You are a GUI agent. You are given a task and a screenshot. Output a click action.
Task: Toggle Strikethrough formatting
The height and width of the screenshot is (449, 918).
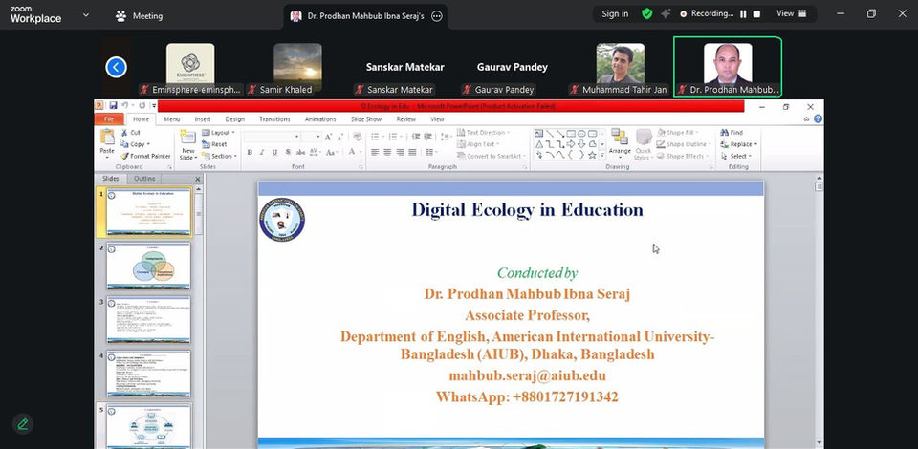[x=300, y=152]
